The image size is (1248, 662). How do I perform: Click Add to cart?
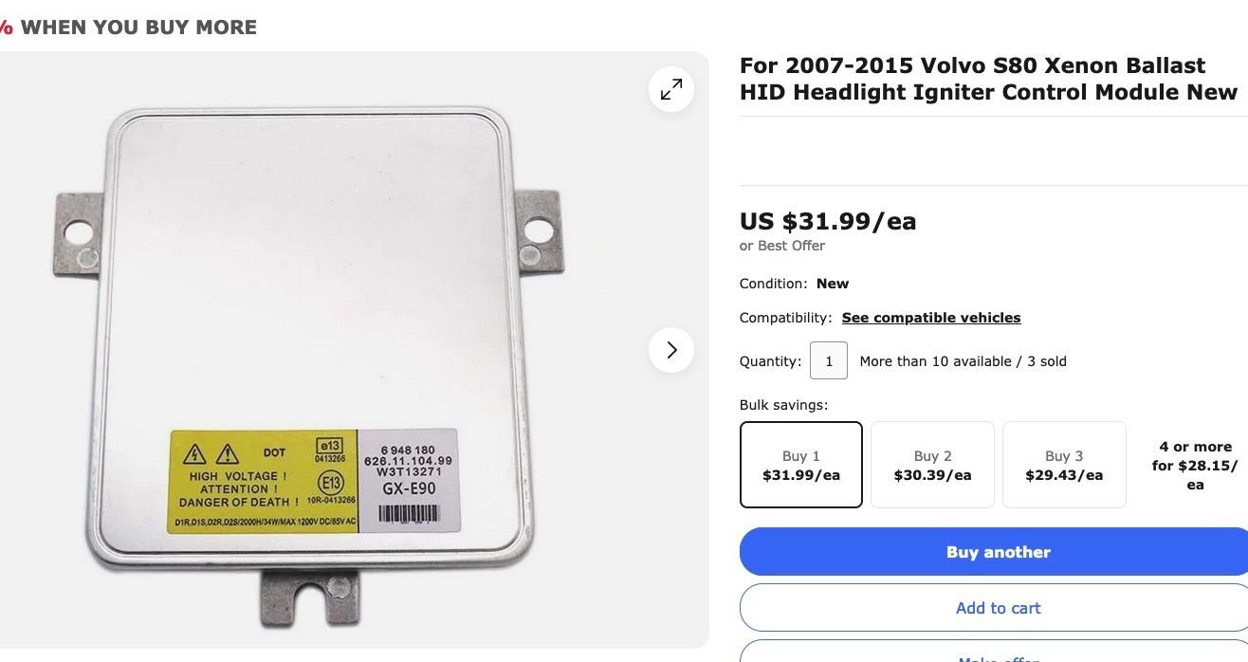point(998,608)
